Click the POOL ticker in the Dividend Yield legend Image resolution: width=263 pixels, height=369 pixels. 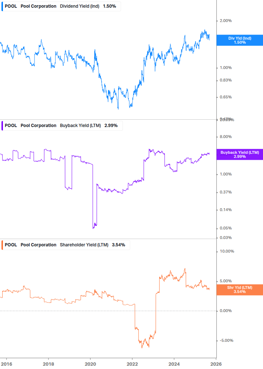click(x=11, y=6)
